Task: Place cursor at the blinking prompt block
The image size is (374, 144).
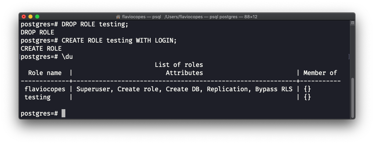Action: (63, 114)
